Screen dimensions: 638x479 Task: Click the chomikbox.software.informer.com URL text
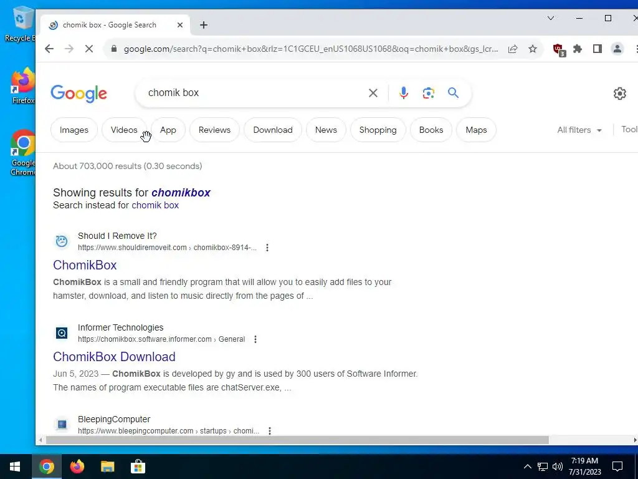tap(161, 339)
